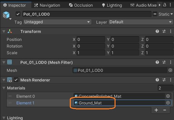
Task: Click the Materials size field showing 2
Action: [x=165, y=88]
